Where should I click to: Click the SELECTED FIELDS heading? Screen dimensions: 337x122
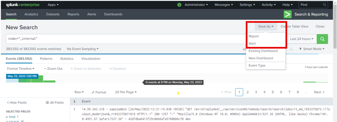18,112
